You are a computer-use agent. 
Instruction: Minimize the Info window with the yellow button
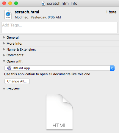(x=10, y=3)
